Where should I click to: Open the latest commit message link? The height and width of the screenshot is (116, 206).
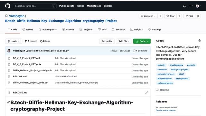click(47, 51)
